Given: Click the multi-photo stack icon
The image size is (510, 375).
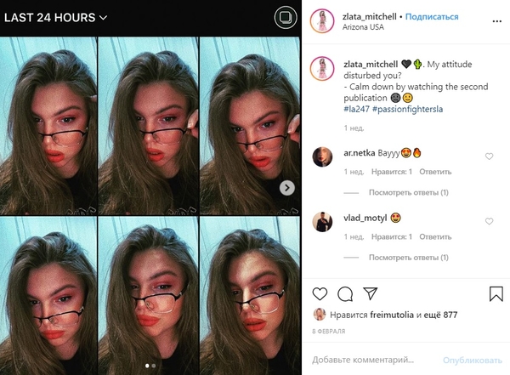Looking at the screenshot, I should click(x=286, y=17).
